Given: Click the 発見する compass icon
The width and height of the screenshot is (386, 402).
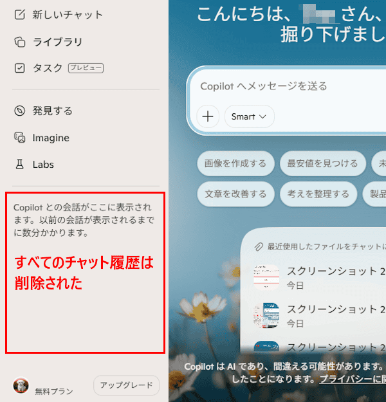Looking at the screenshot, I should click(x=20, y=111).
